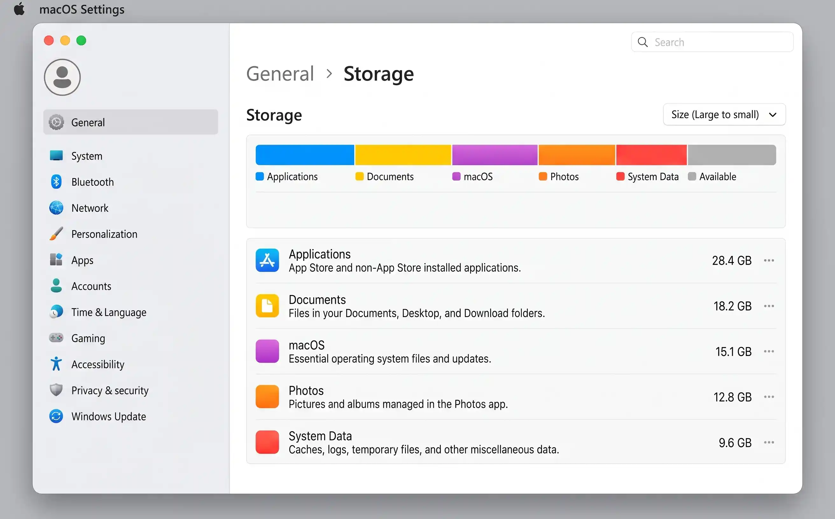
Task: Click the 18.2 GB size value
Action: coord(732,306)
